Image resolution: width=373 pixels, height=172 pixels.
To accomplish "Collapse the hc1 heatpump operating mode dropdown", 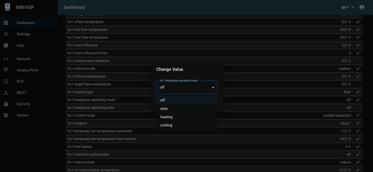I will [x=213, y=87].
